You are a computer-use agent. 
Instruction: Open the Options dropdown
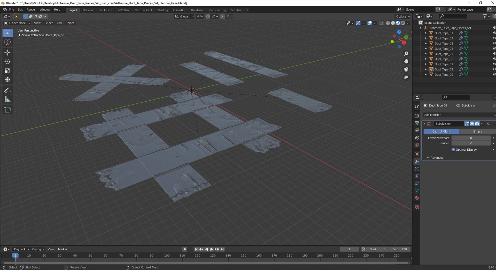tap(402, 17)
